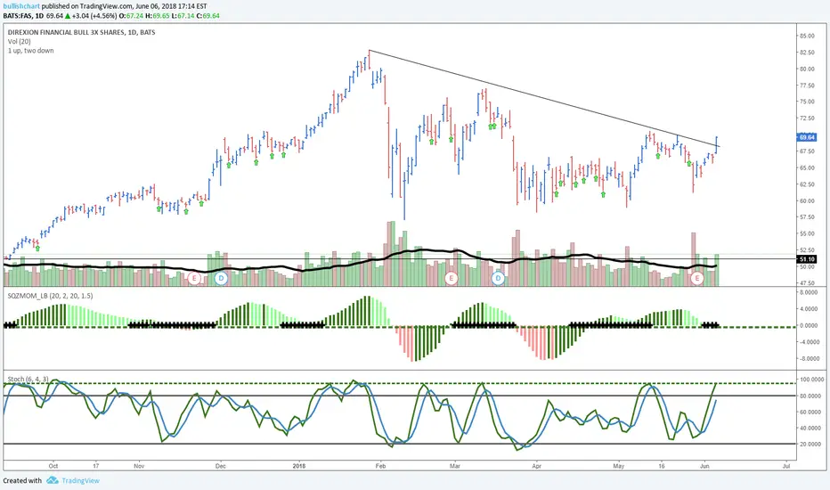The width and height of the screenshot is (830, 490).
Task: Click the C:69.64 close value in header
Action: pyautogui.click(x=208, y=16)
